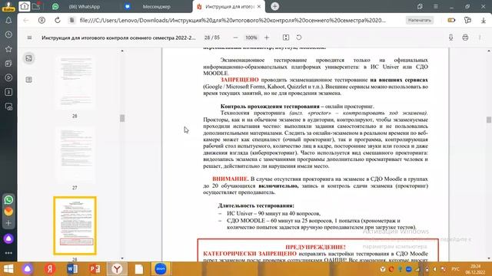Click the Напечатать button
492x276 pixels.
[x=420, y=21]
